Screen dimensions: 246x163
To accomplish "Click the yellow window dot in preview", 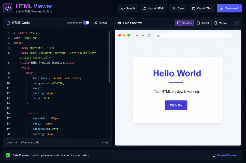I will pyautogui.click(x=124, y=35).
